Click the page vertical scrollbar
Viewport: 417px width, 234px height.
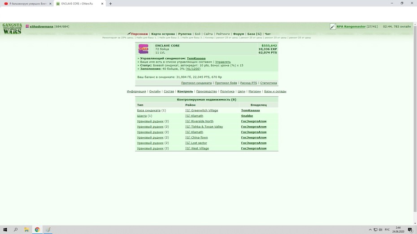415,119
